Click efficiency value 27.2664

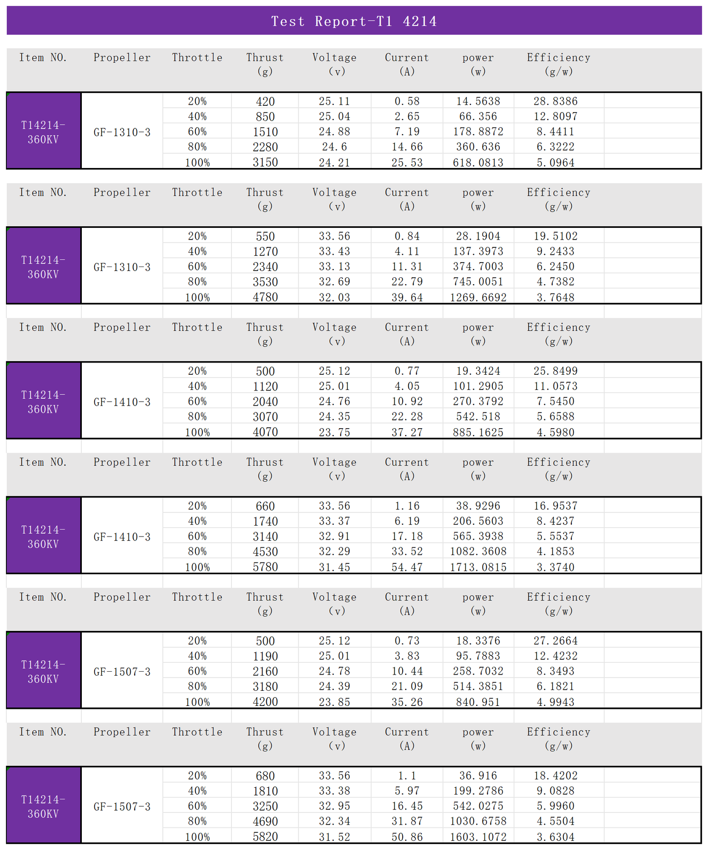point(555,641)
